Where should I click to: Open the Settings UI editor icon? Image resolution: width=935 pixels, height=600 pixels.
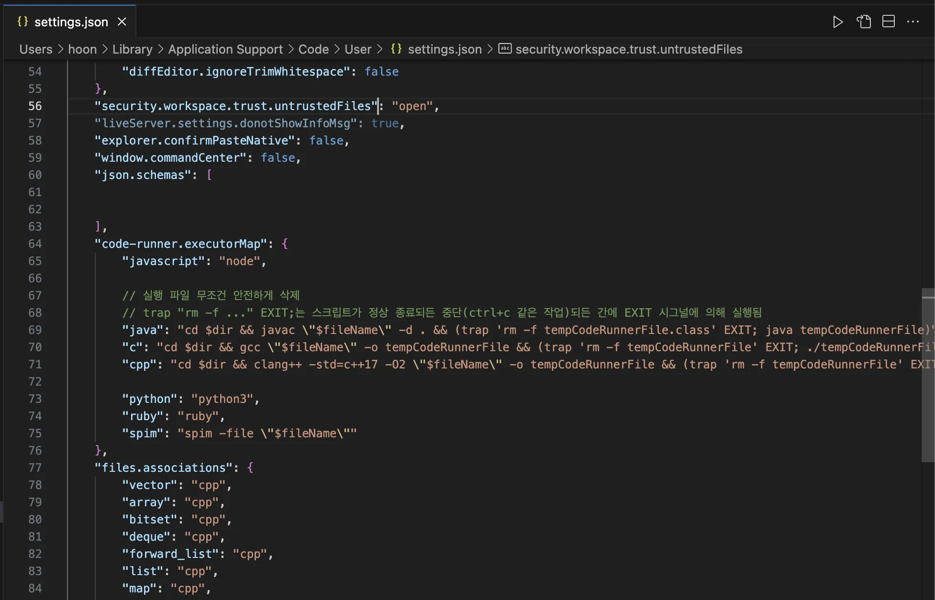pyautogui.click(x=864, y=22)
